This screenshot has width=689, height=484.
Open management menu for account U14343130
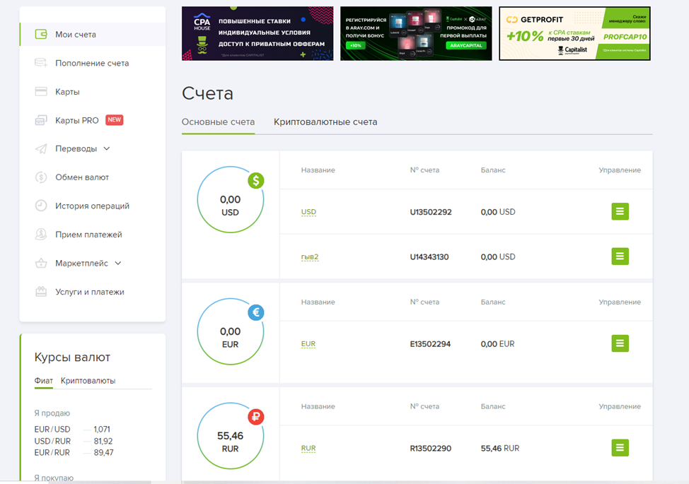(620, 256)
